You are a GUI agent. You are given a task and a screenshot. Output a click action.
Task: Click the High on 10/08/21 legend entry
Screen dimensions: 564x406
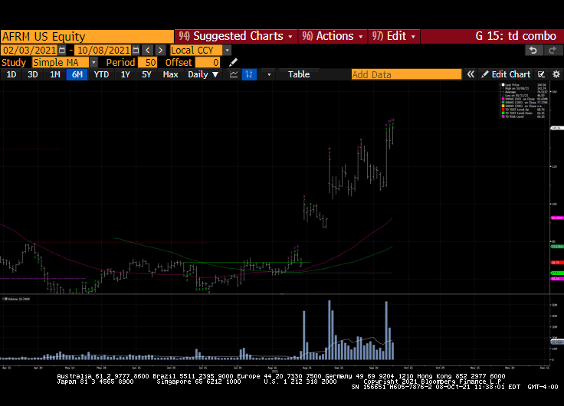click(x=517, y=88)
